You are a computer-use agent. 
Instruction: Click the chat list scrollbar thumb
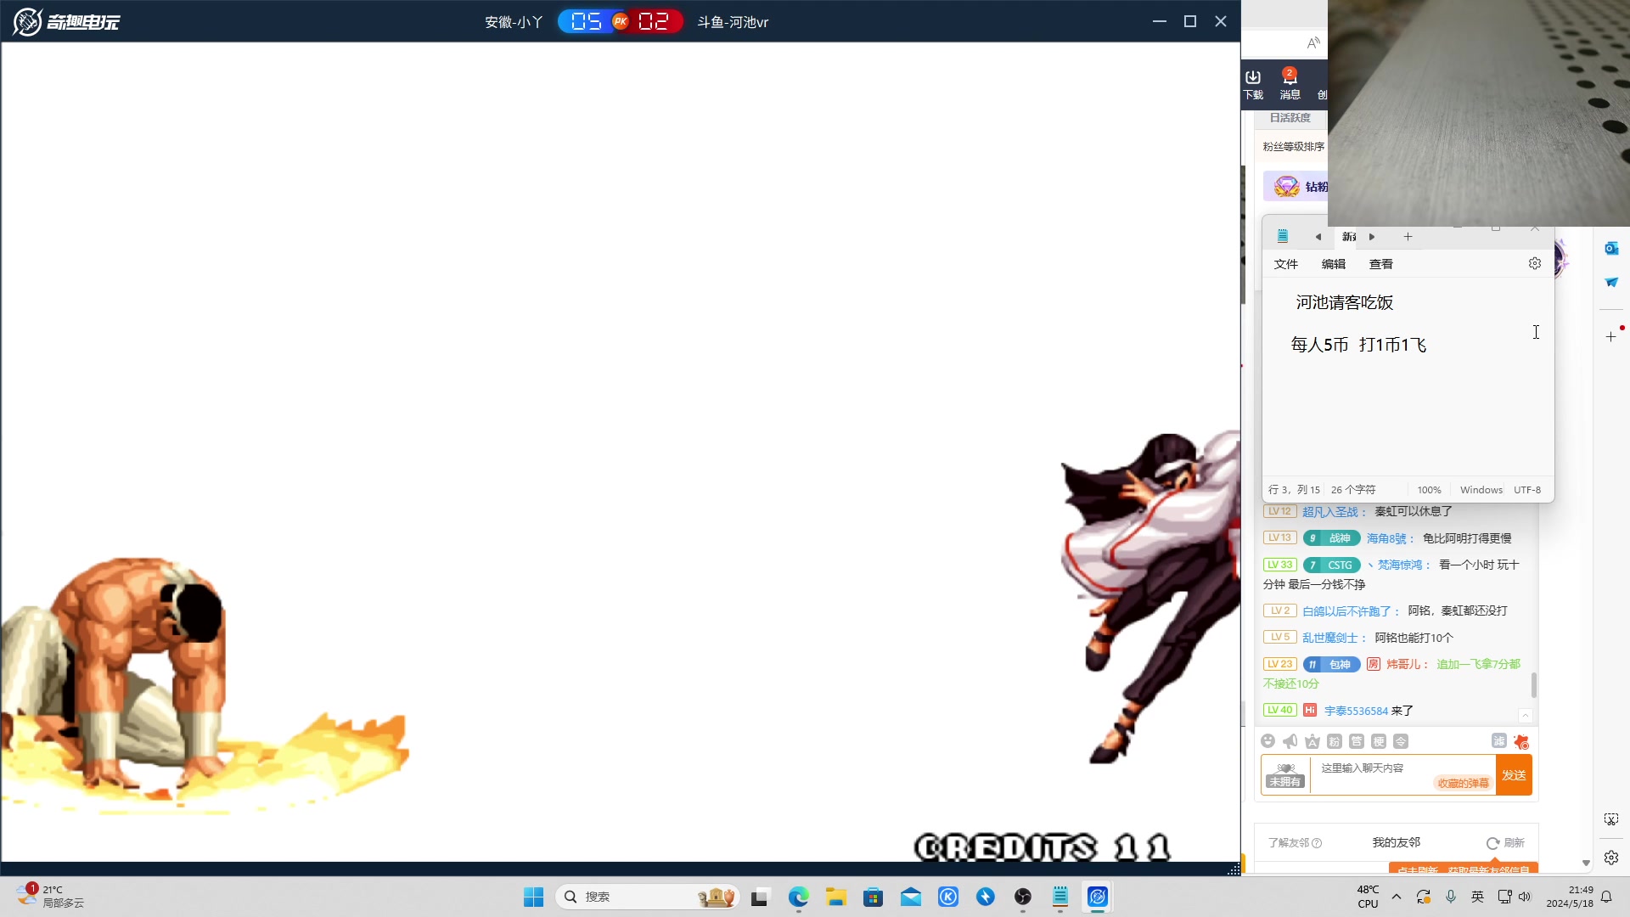[x=1533, y=684]
